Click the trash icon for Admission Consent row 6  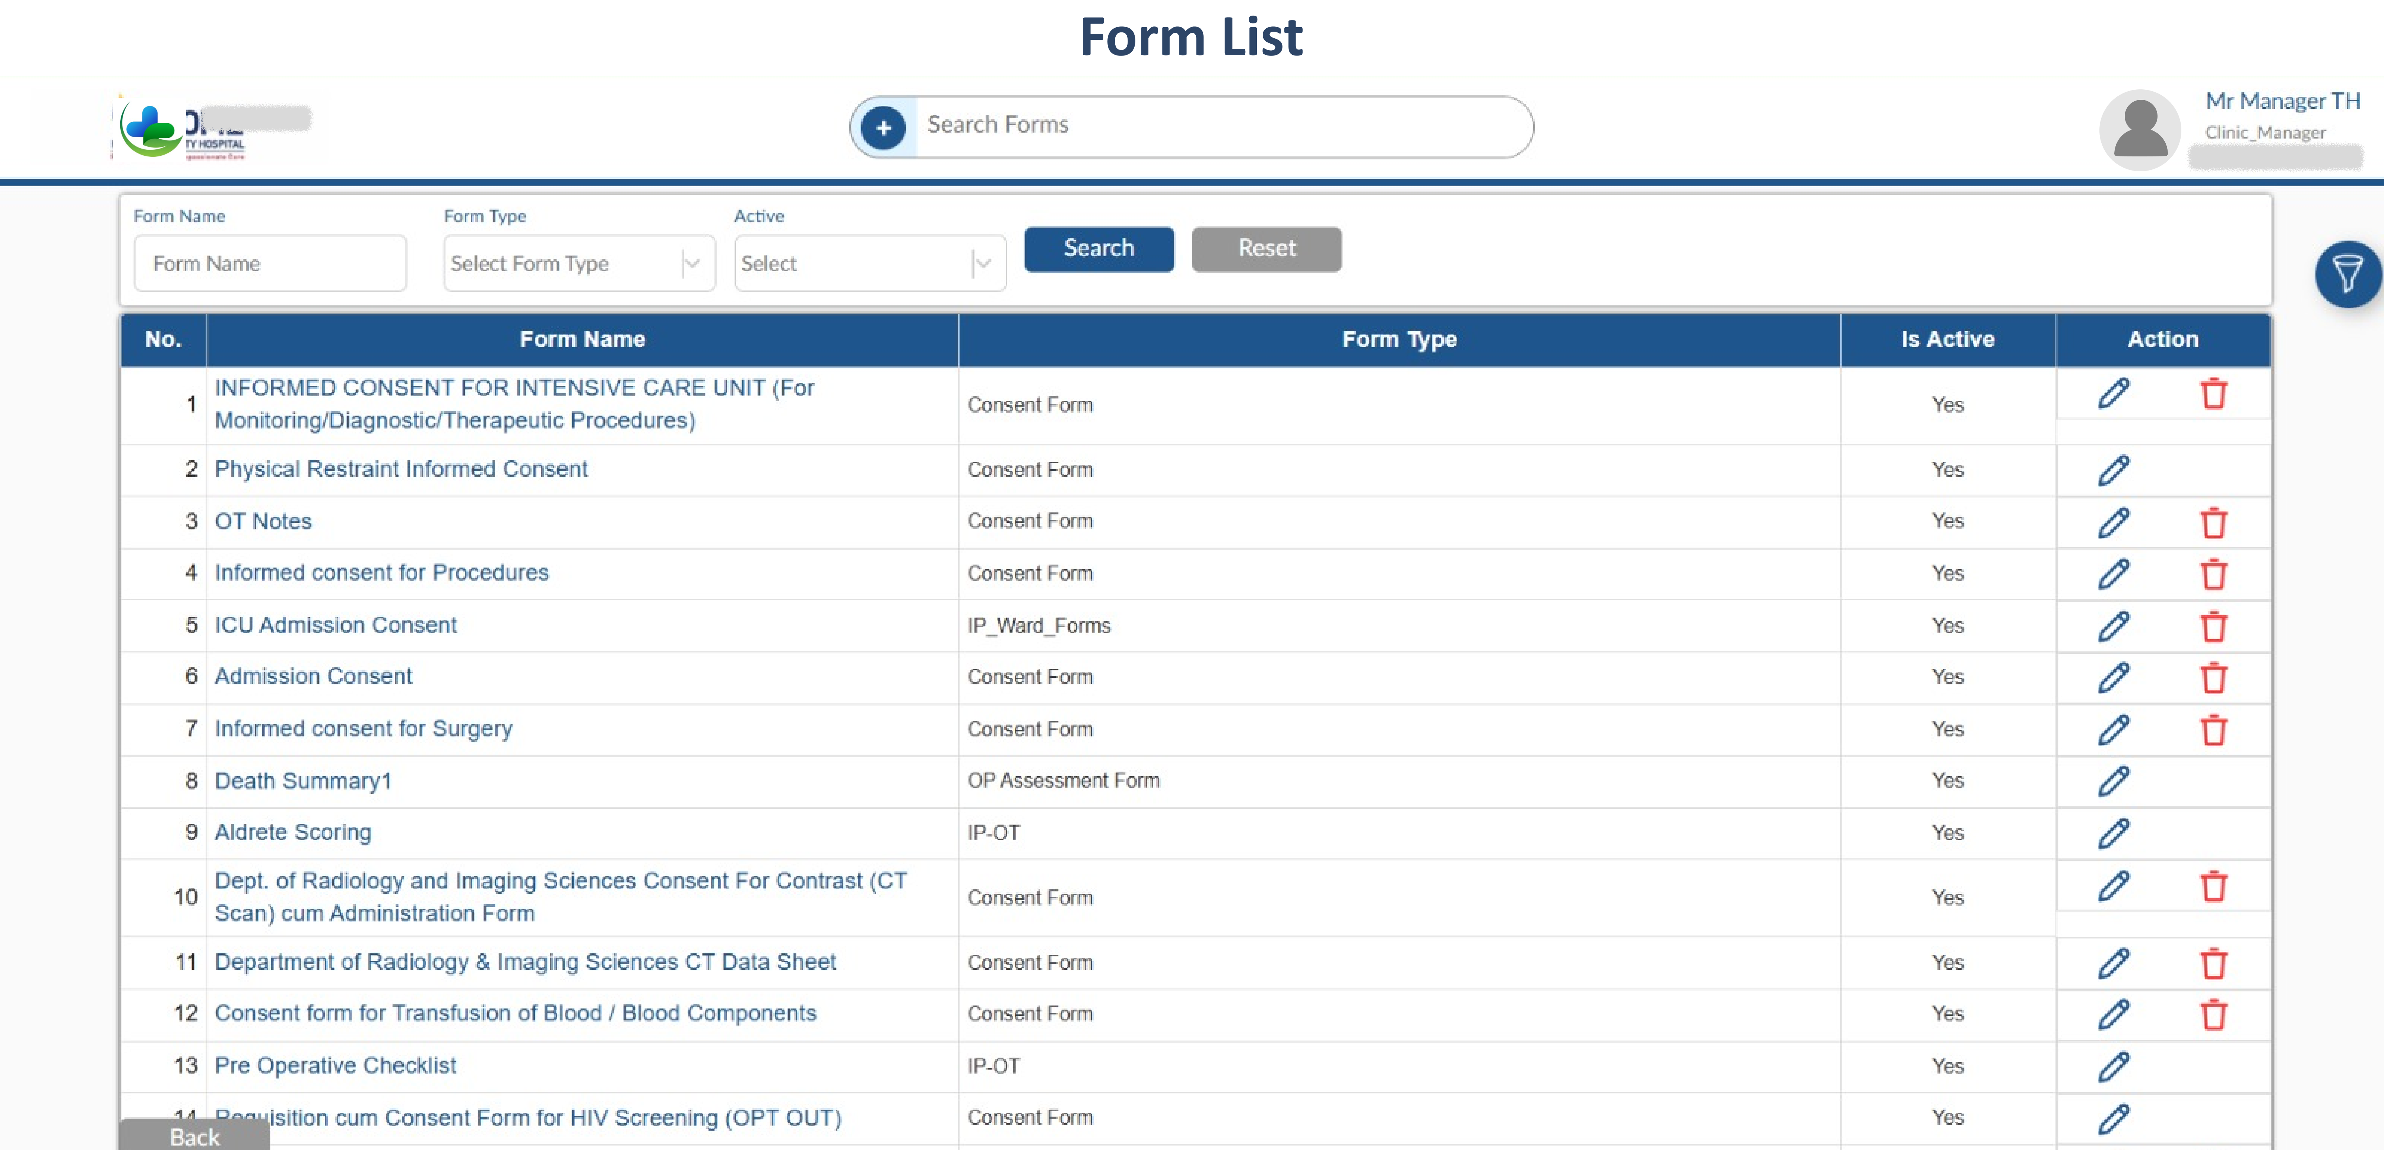point(2214,677)
